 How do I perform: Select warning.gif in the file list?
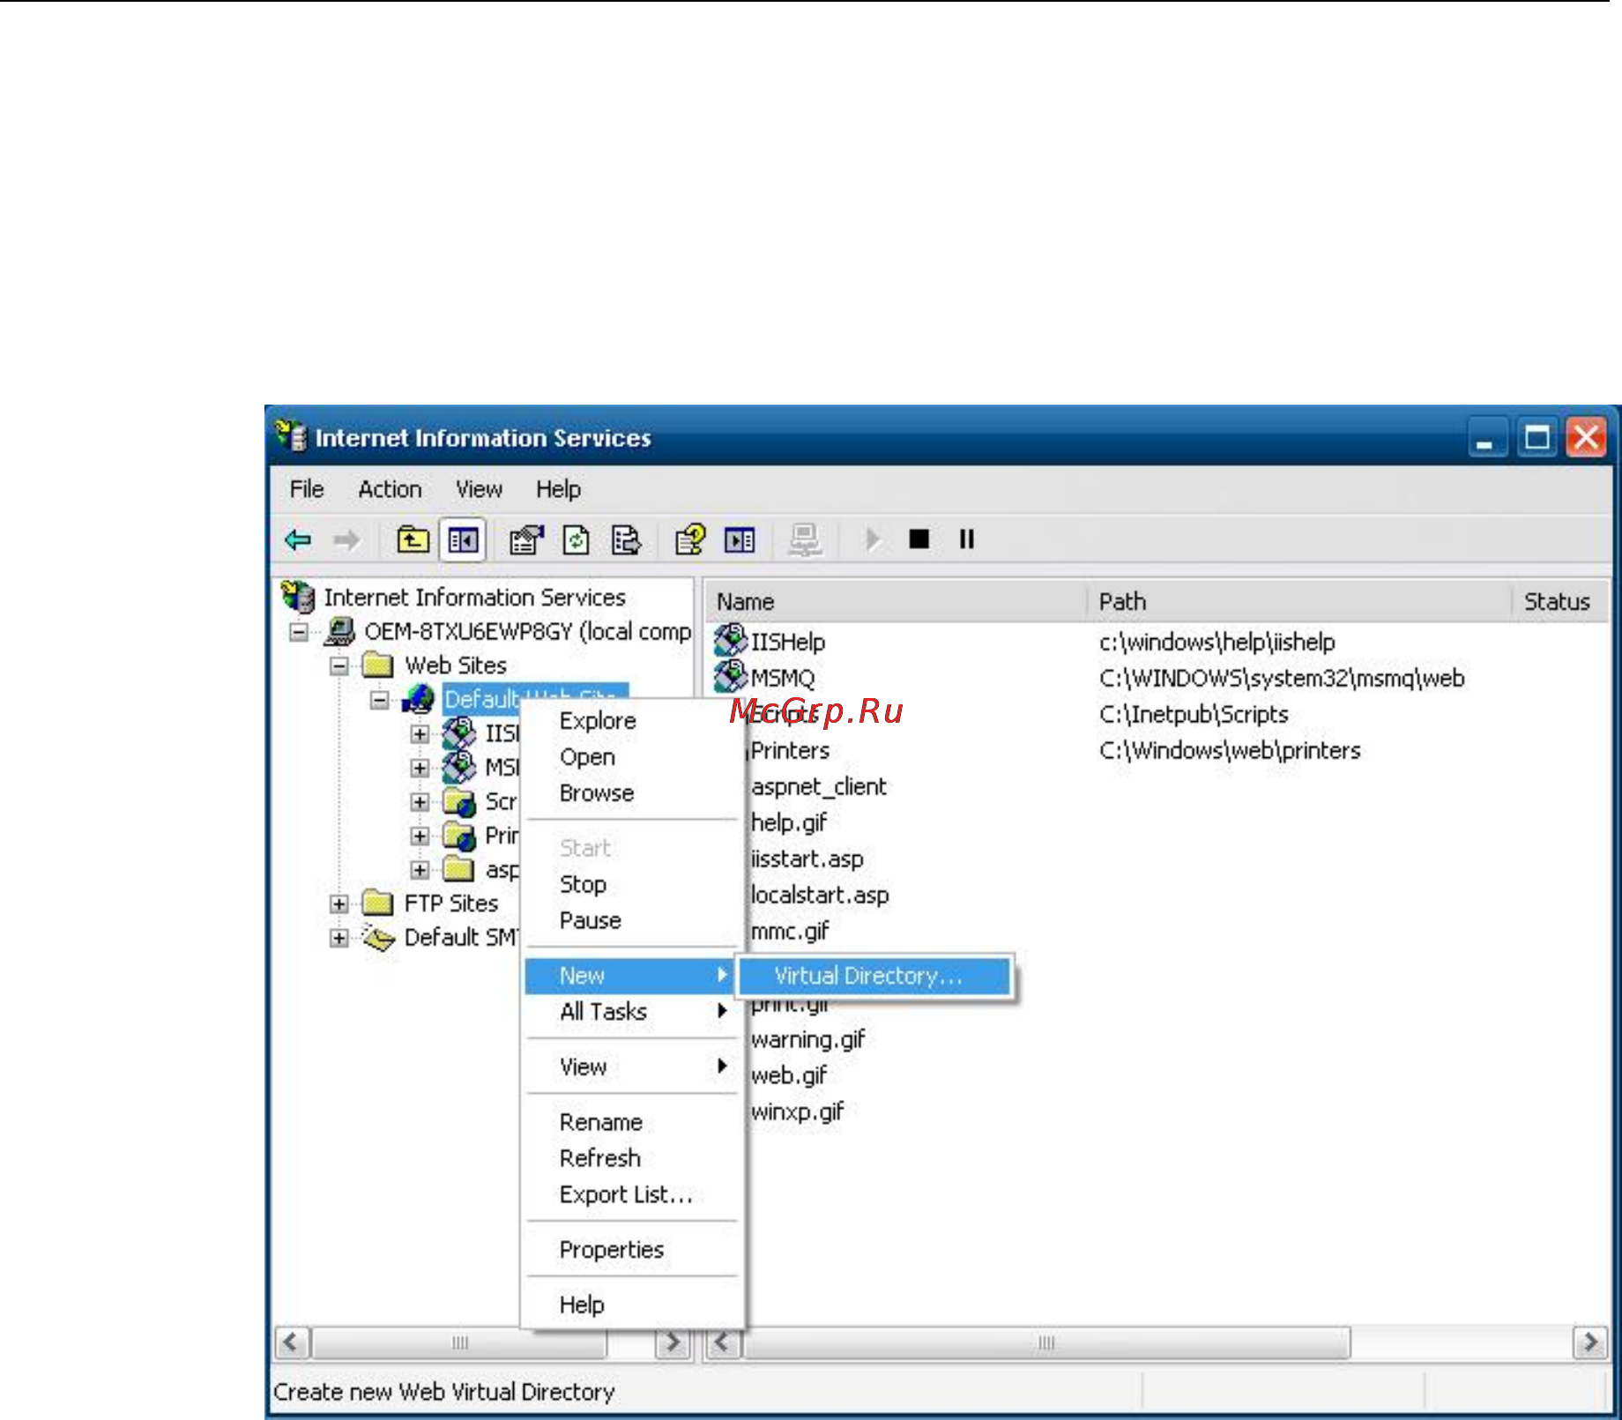point(808,1039)
